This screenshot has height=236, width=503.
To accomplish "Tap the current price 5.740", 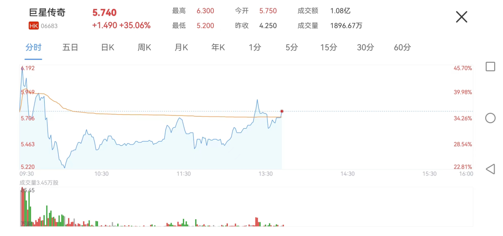I will [104, 13].
